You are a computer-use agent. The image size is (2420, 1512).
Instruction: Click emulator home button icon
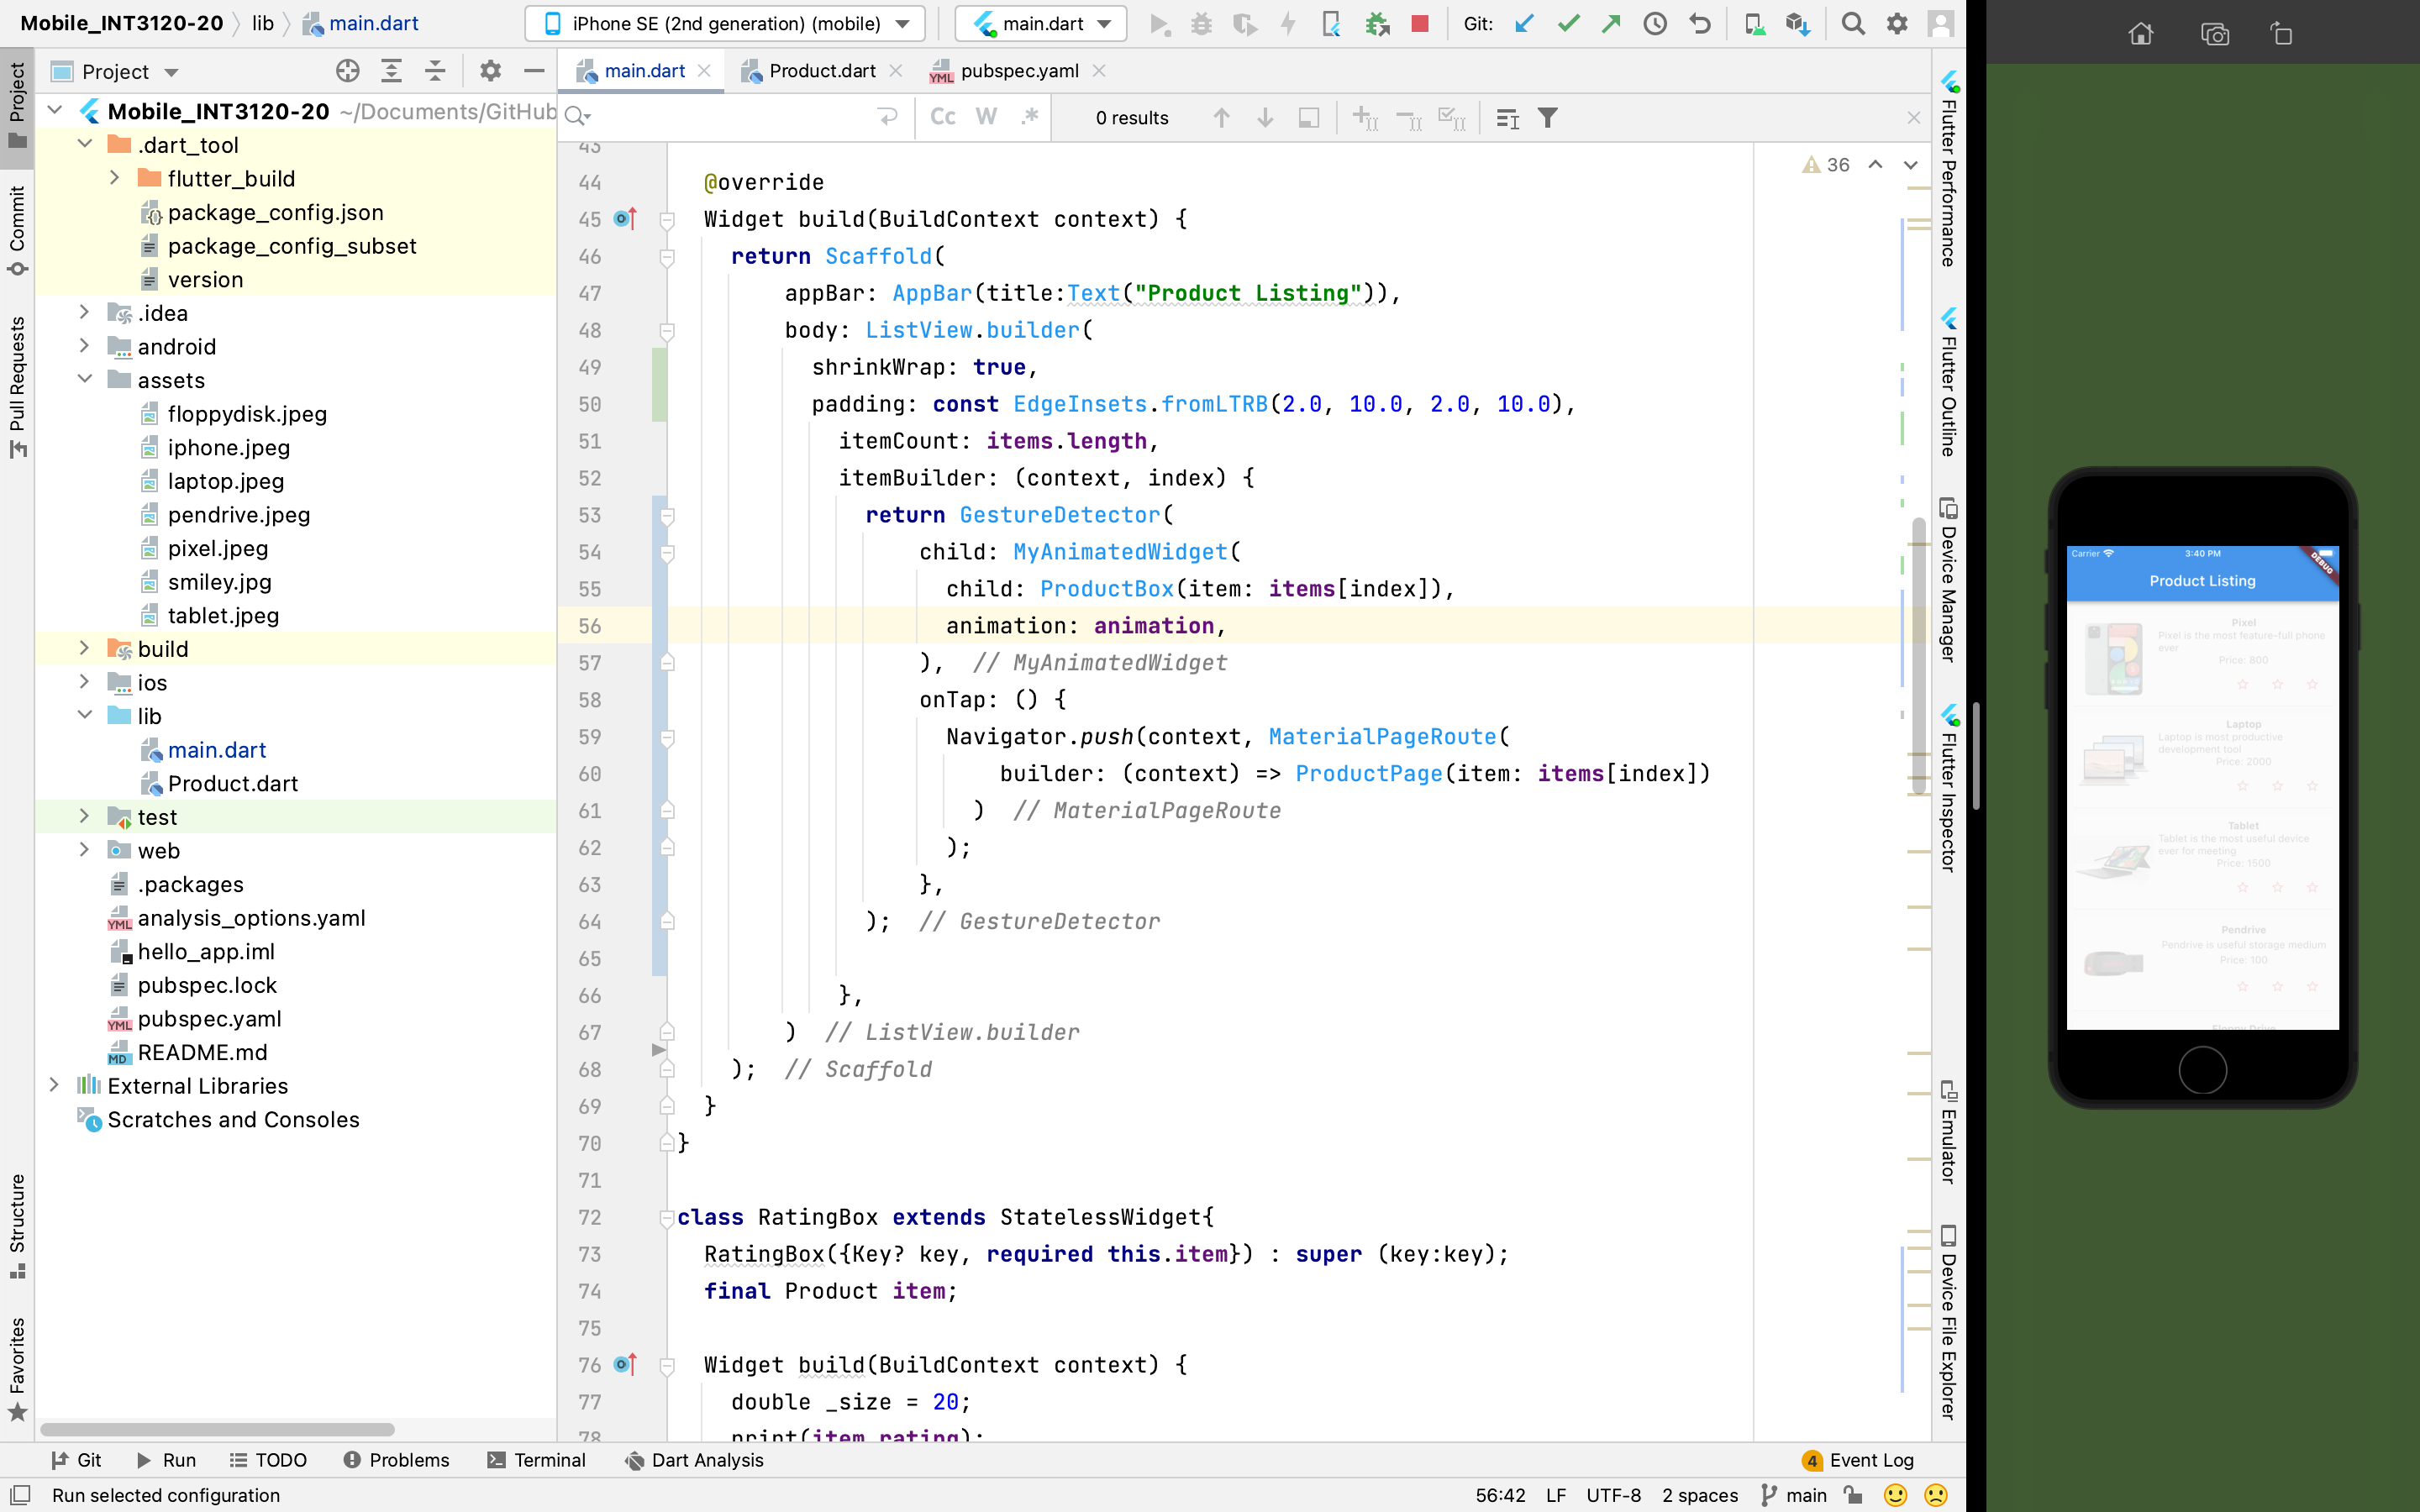click(x=2140, y=34)
